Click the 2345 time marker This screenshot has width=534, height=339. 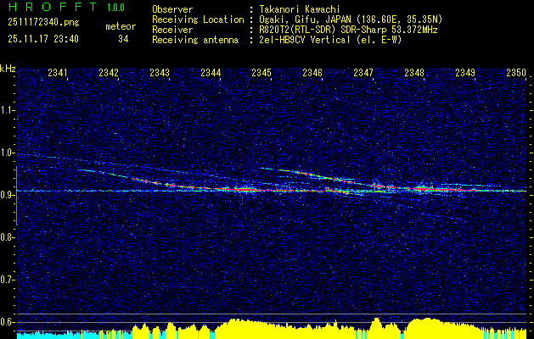tap(261, 73)
